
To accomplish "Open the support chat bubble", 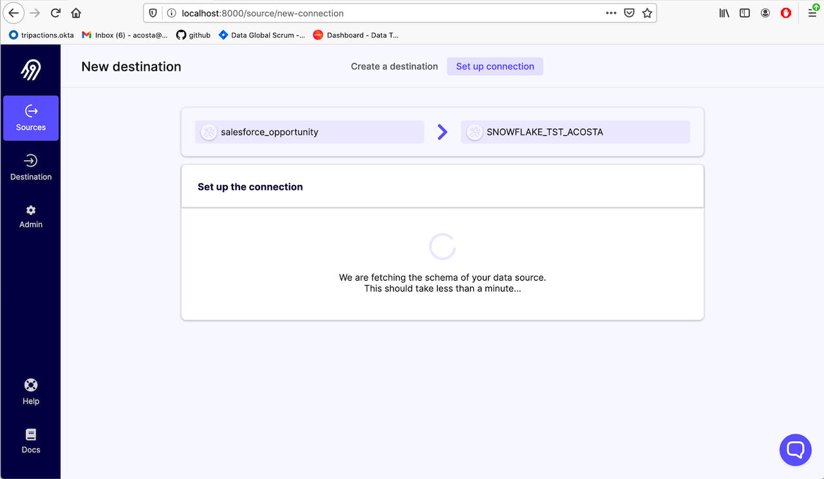I will (795, 449).
